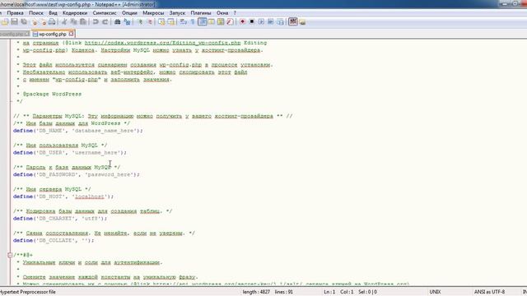The width and height of the screenshot is (527, 296).
Task: Toggle Word Wrap toolbar icon
Action: click(183, 22)
